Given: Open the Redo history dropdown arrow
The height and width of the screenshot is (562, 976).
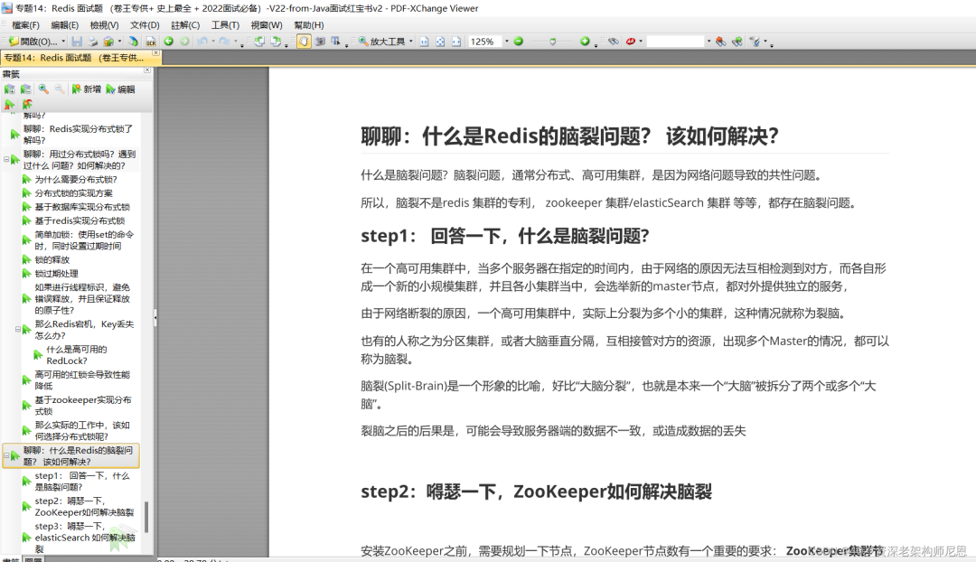Looking at the screenshot, I should (235, 42).
